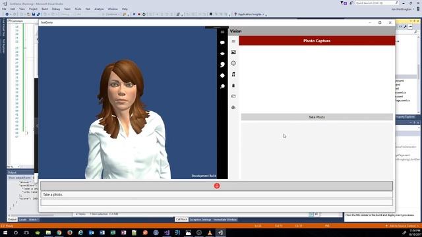
Task: Click the Save All icon in Visual Studio toolbar
Action: click(x=38, y=14)
